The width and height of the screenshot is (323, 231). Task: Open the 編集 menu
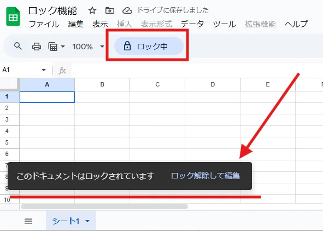coord(76,24)
